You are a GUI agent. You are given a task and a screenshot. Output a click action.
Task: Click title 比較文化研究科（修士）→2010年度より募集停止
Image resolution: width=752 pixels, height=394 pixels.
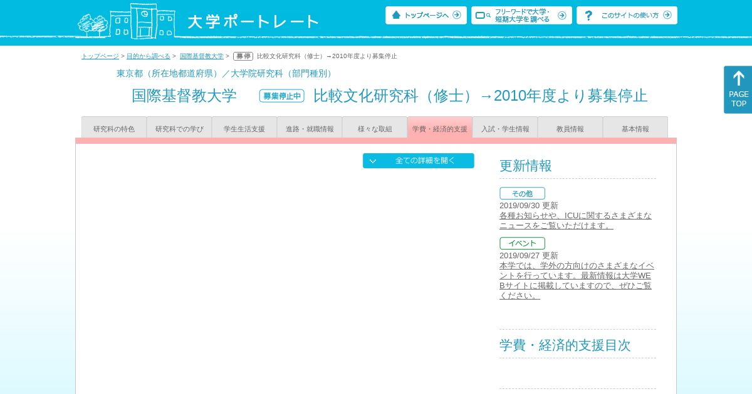tap(480, 96)
